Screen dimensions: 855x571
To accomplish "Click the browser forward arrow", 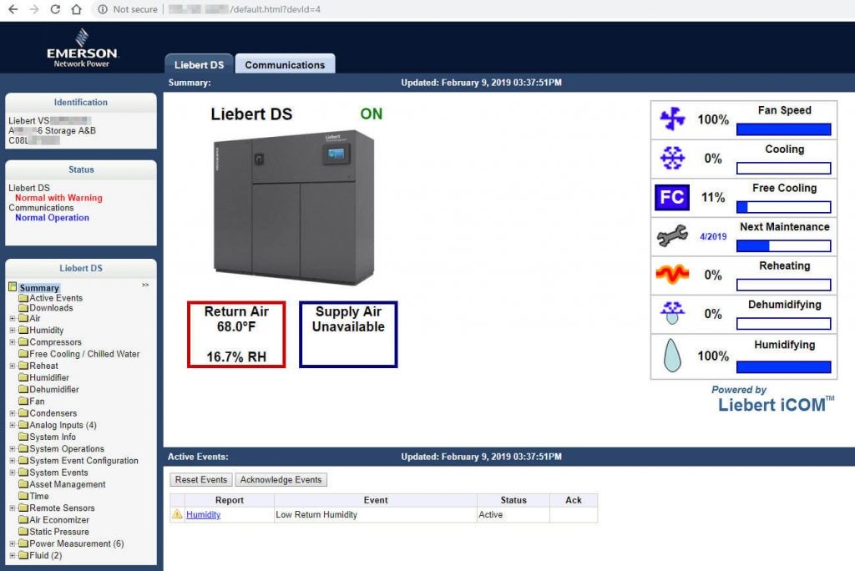I will (x=34, y=9).
